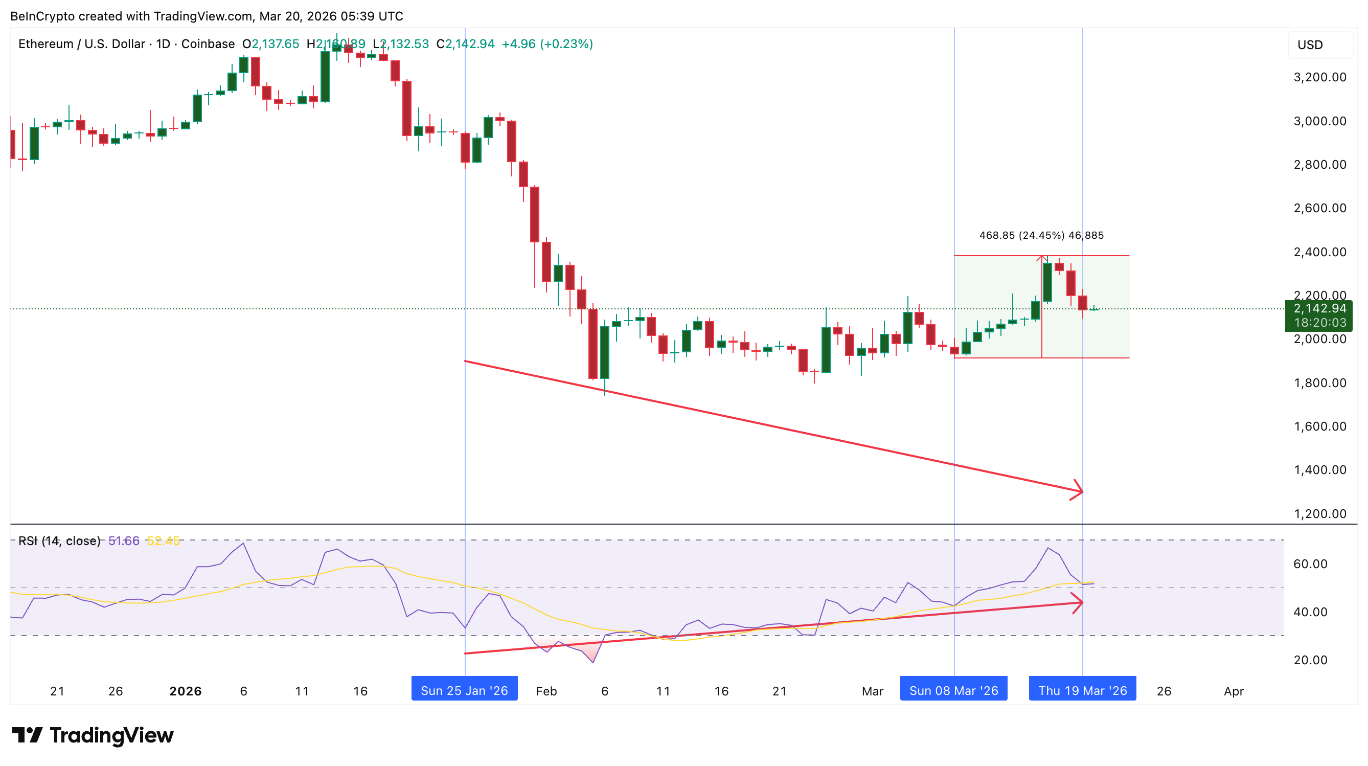1368x766 pixels.
Task: Click the 60.00 RSI axis label
Action: click(1310, 564)
